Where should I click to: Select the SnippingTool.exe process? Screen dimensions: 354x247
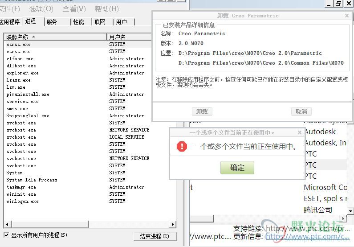click(78, 116)
